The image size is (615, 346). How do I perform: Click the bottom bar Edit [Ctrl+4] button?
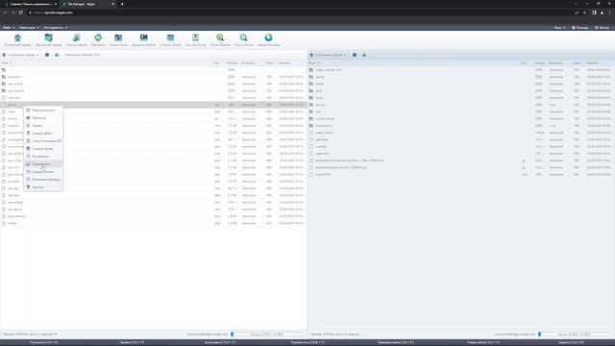tap(132, 342)
